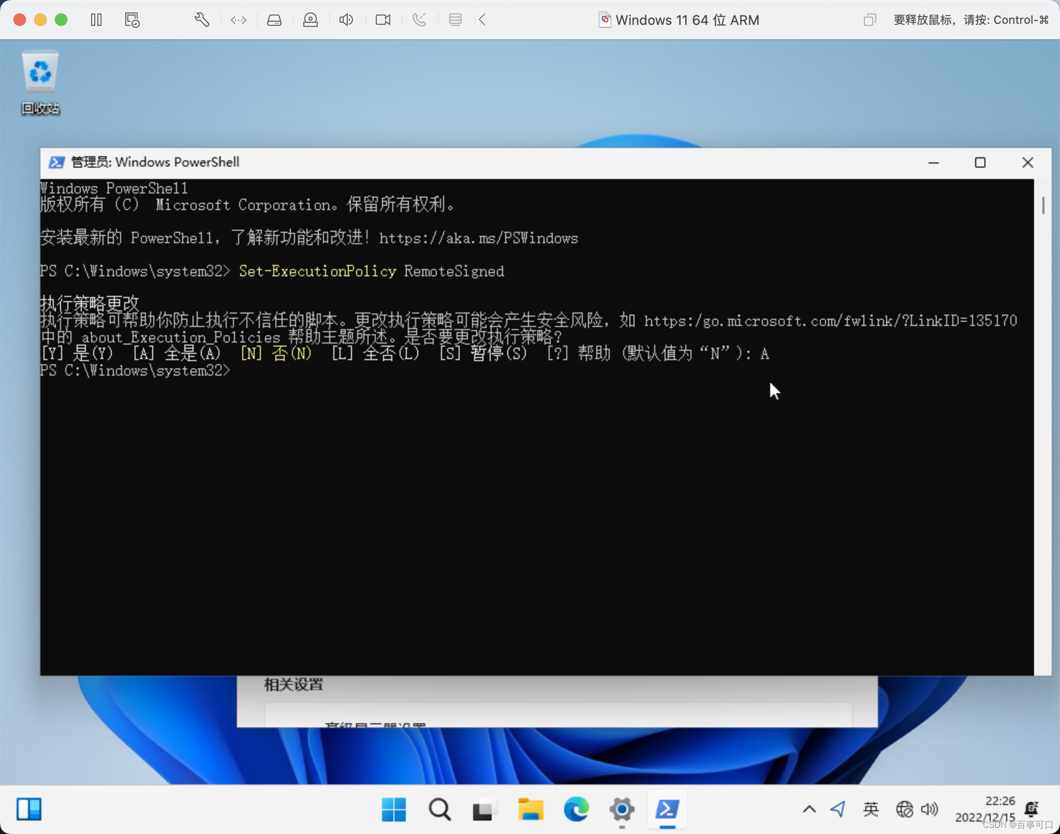Image resolution: width=1060 pixels, height=834 pixels.
Task: Click the PowerShell window scrollbar thumb
Action: coord(1043,205)
